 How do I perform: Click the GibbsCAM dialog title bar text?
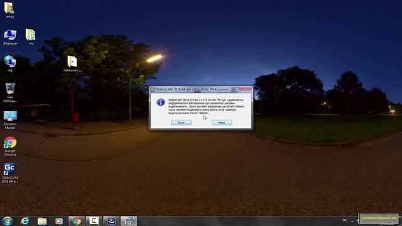(193, 89)
